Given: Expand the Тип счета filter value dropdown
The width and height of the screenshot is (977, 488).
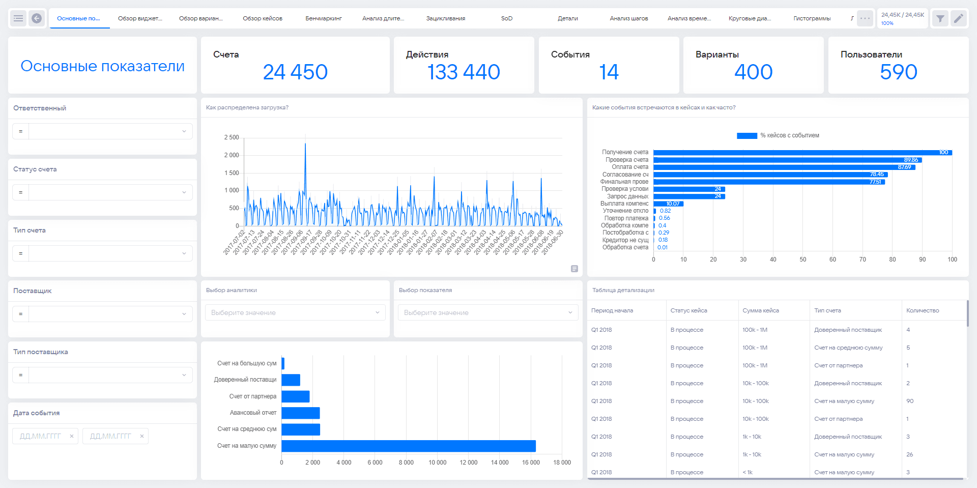Looking at the screenshot, I should (110, 253).
